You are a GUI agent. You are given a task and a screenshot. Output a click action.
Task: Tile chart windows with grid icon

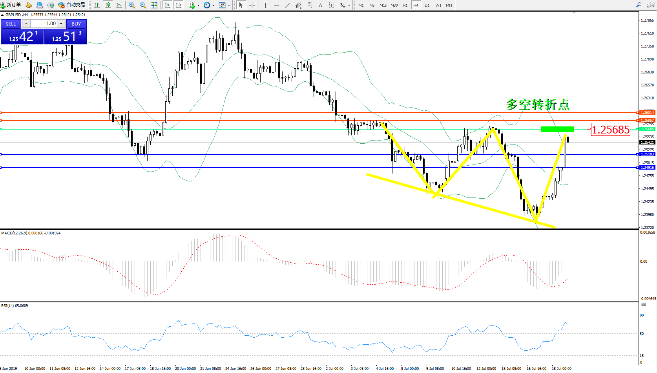click(154, 5)
